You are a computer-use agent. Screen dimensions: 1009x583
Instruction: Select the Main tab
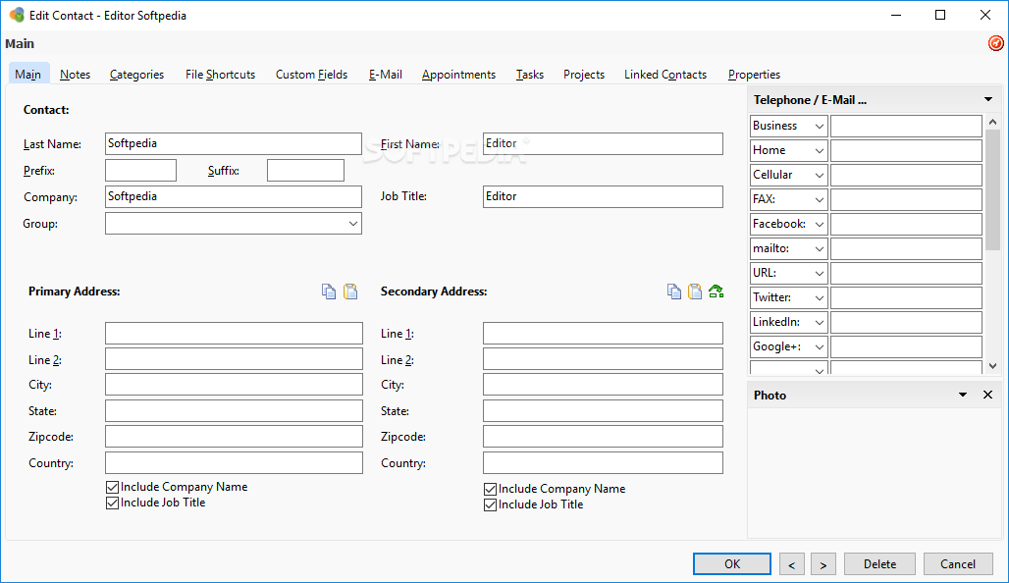28,75
